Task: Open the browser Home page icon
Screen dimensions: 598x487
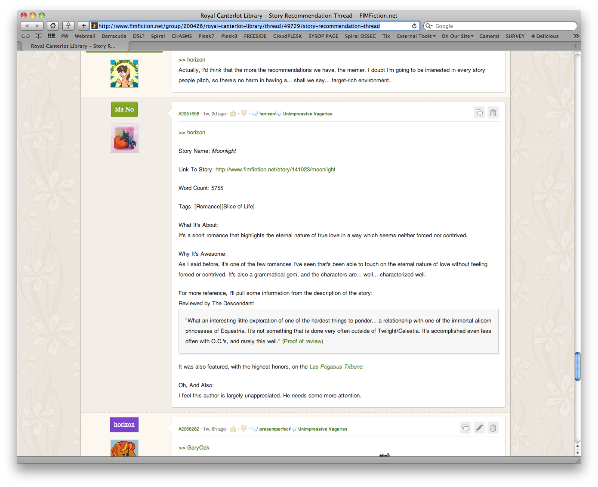Action: (53, 26)
